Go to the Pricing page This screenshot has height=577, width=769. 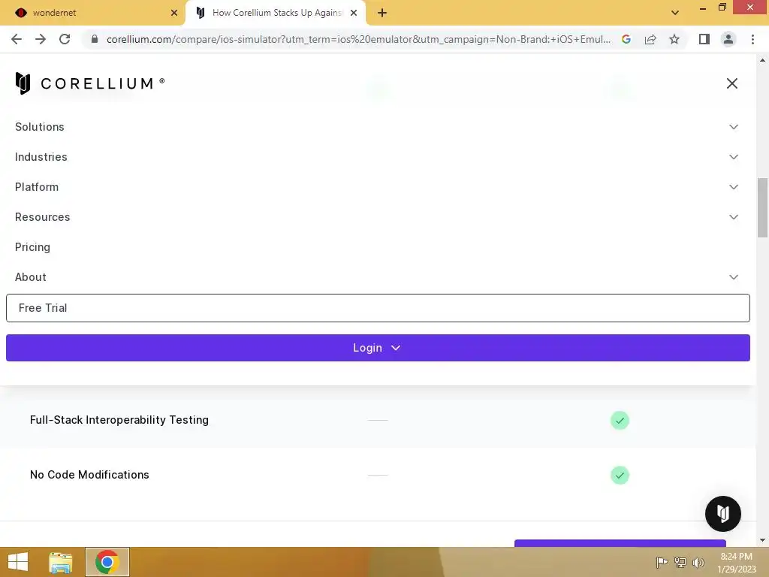[x=32, y=247]
